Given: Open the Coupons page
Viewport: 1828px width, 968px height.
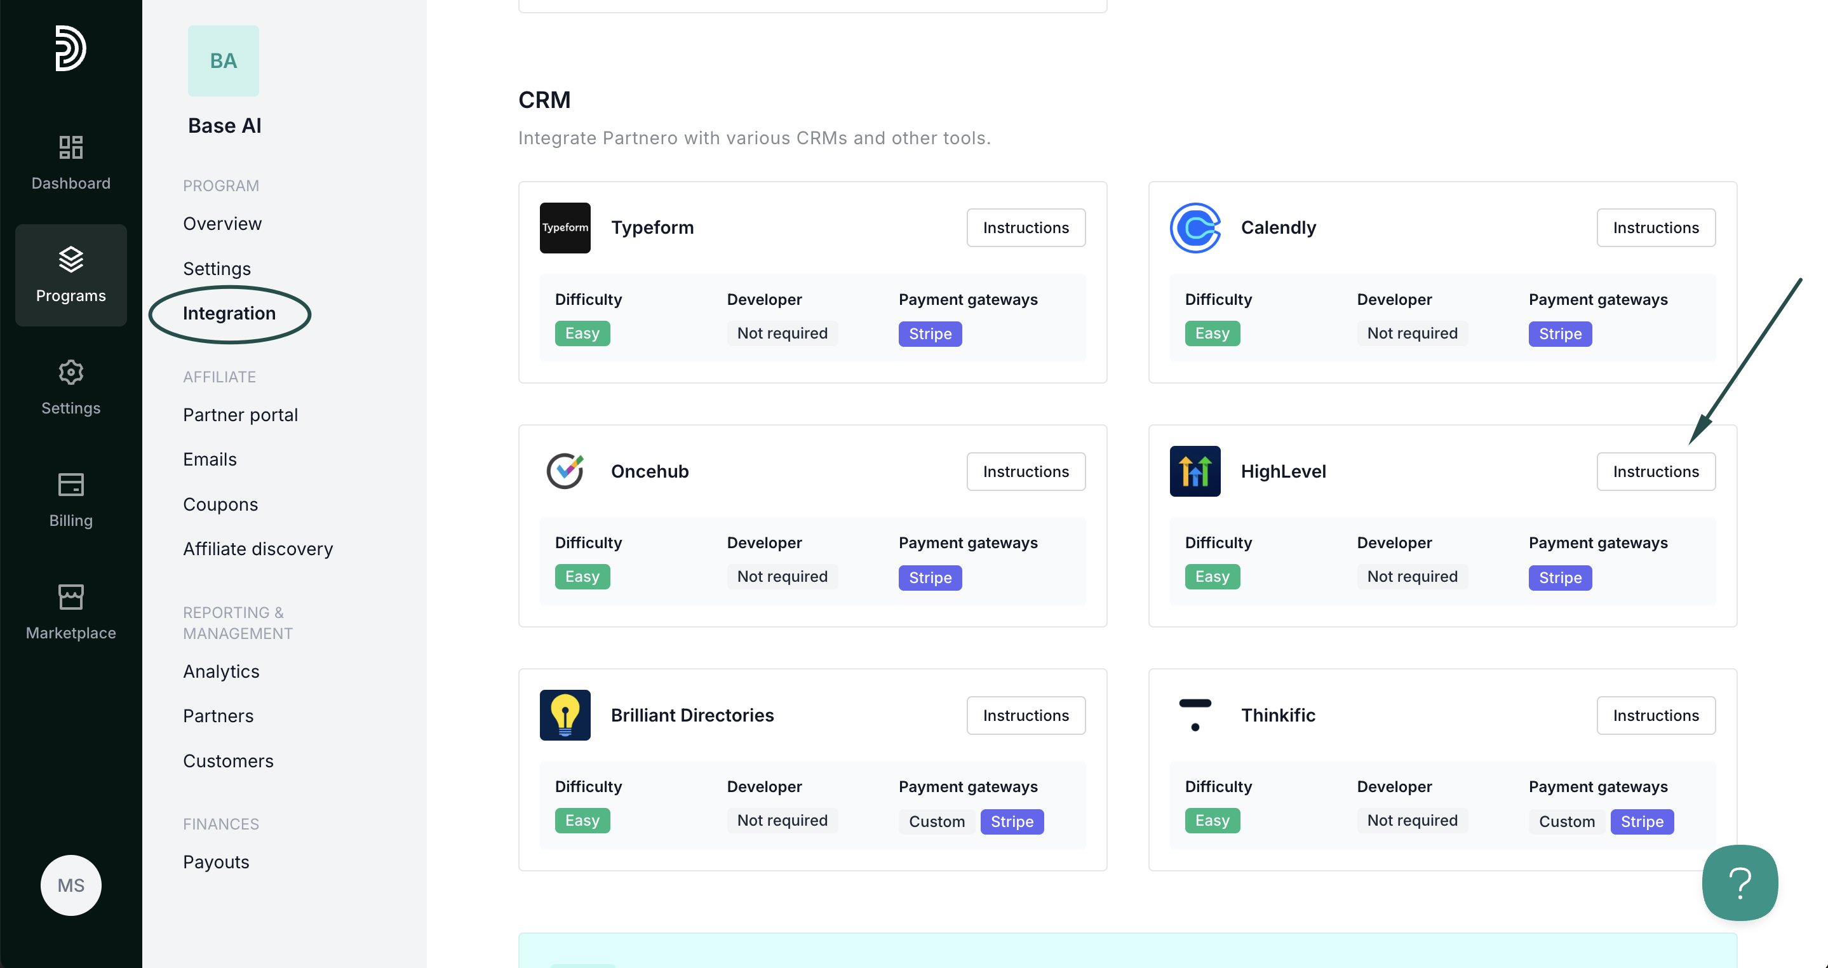Looking at the screenshot, I should tap(220, 504).
